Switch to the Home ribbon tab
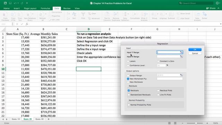 click(x=7, y=8)
